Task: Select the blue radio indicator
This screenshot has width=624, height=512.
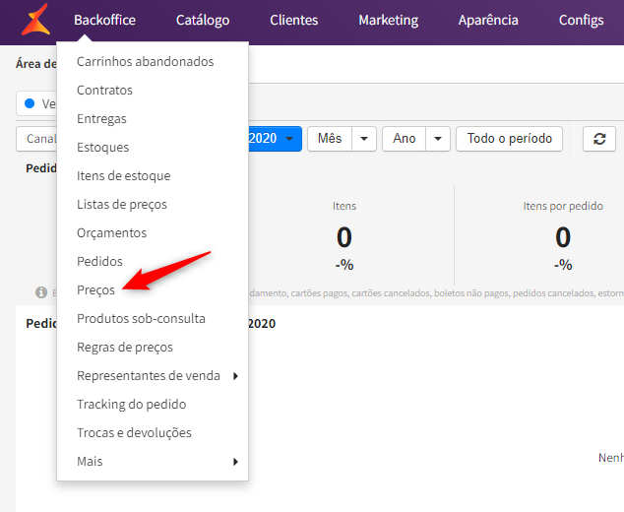Action: [30, 103]
